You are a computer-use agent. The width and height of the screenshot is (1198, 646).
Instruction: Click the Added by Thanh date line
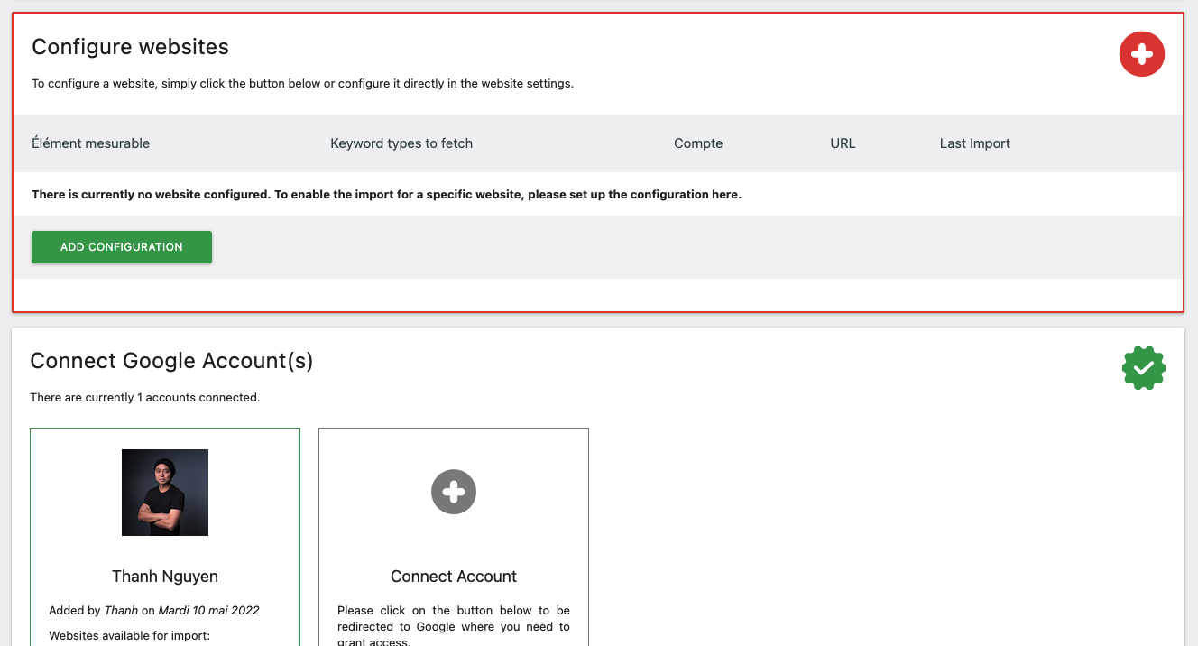click(154, 611)
